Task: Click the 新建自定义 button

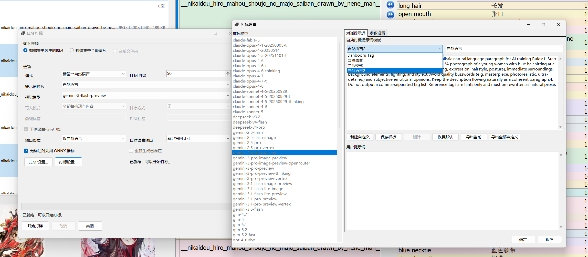Action: pos(360,137)
